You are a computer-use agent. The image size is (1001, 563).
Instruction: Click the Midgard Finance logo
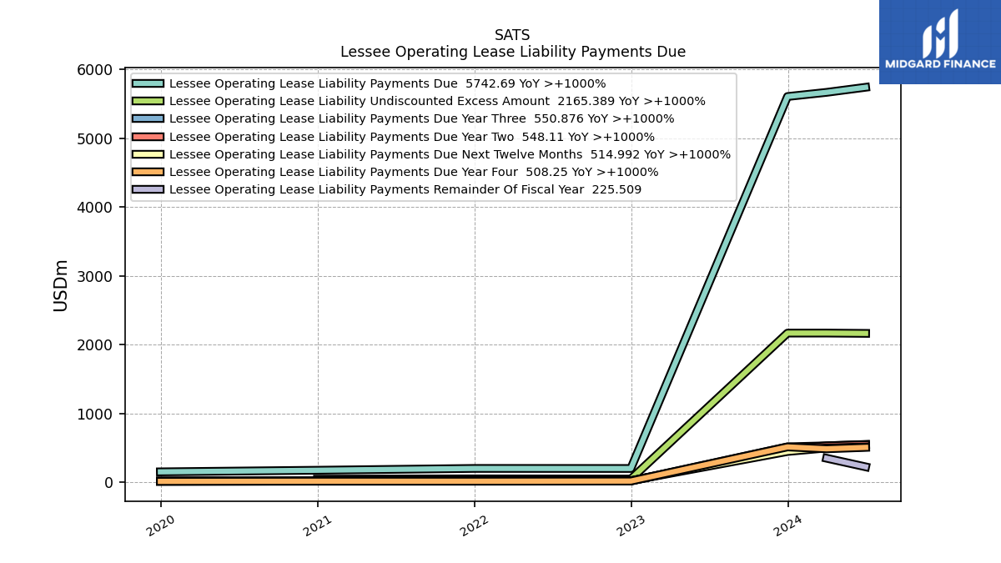940,42
